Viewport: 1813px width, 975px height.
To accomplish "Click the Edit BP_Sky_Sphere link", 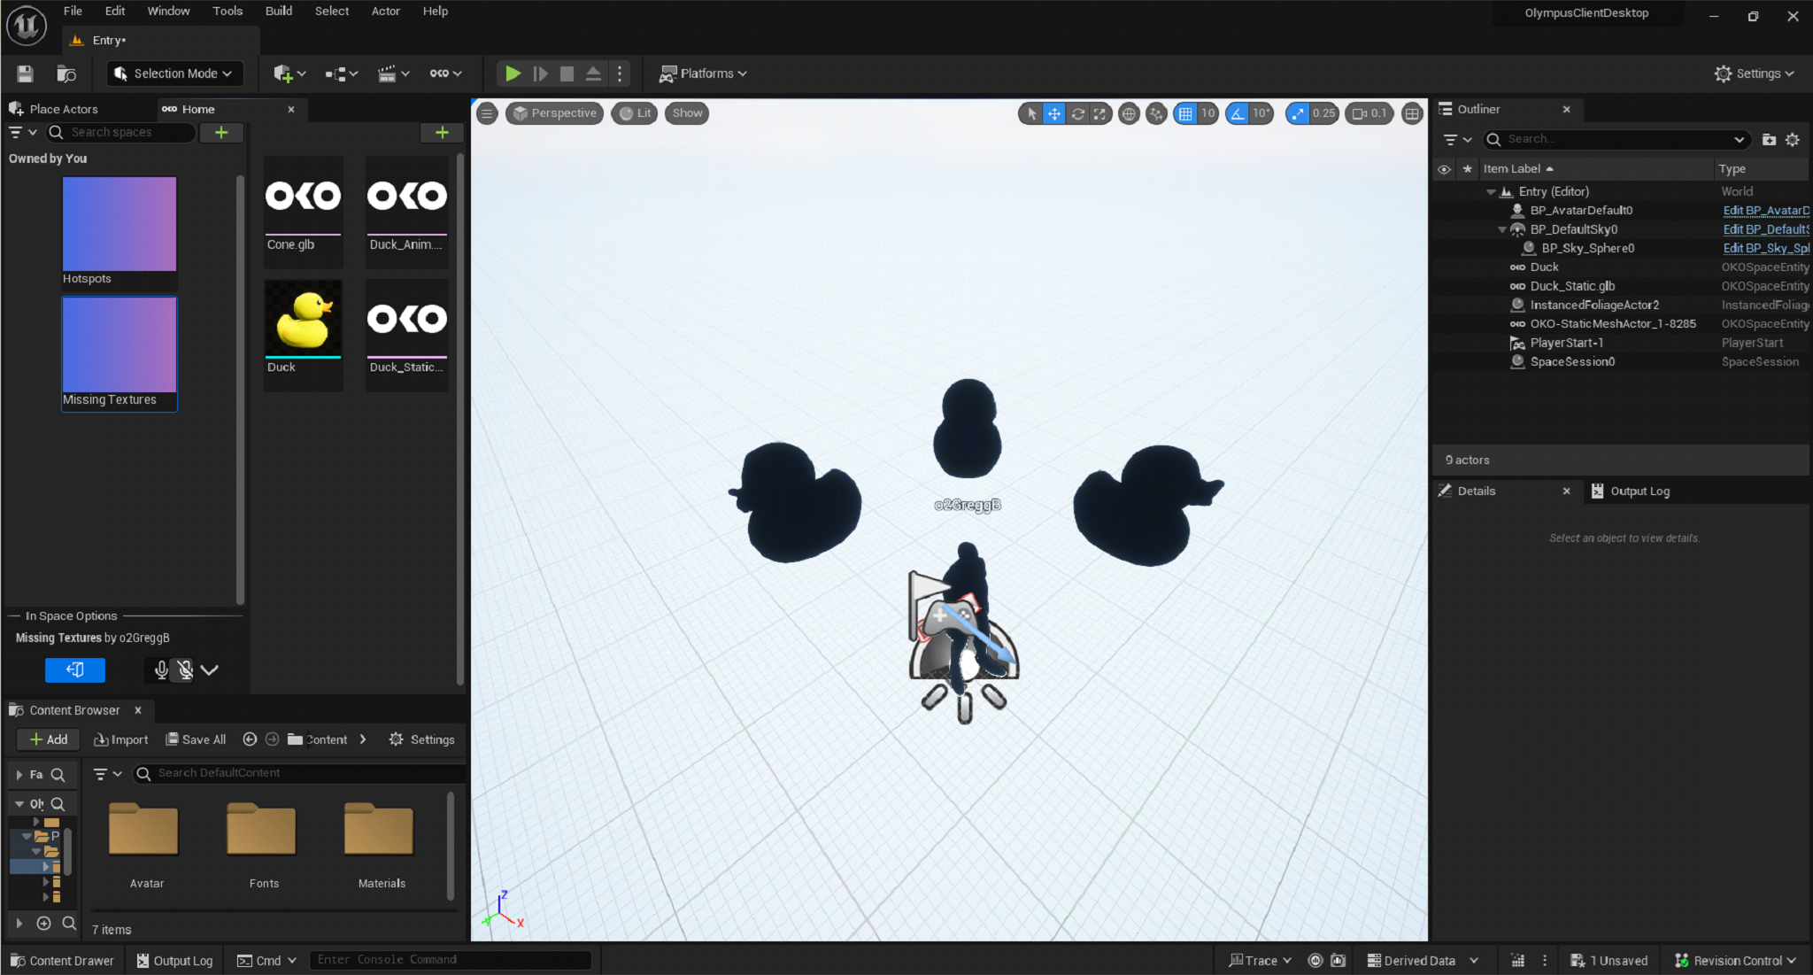I will tap(1765, 249).
